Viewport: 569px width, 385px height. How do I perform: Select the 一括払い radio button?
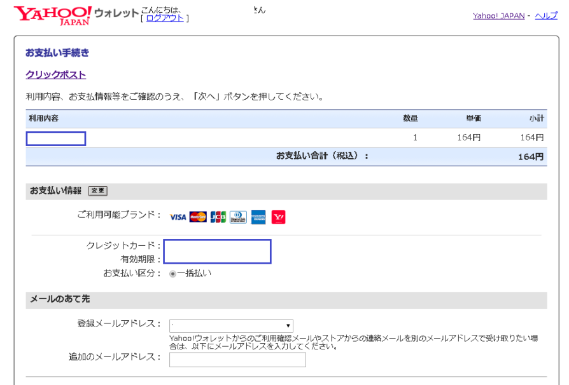click(172, 274)
